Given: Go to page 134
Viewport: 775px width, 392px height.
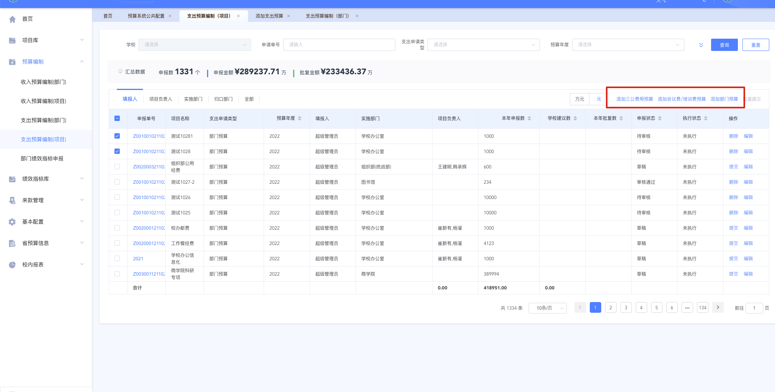Looking at the screenshot, I should coord(703,308).
